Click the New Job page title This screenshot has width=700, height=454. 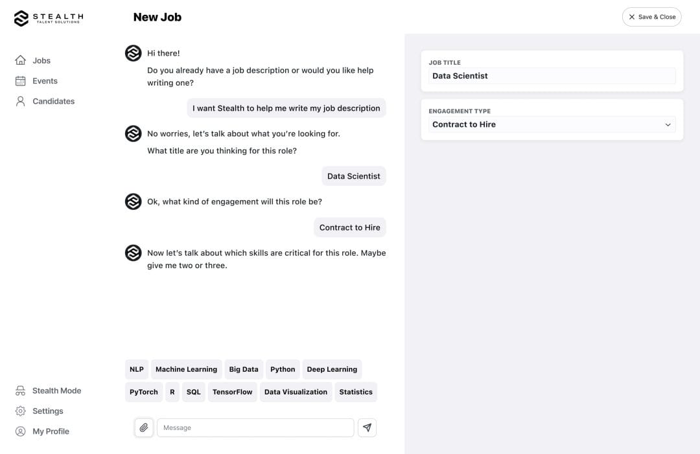click(x=157, y=17)
